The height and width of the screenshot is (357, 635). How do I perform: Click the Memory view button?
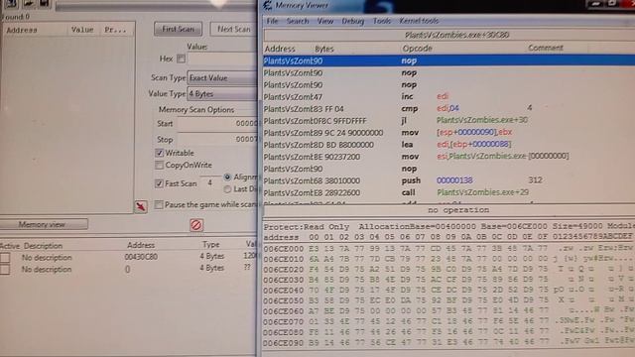pyautogui.click(x=44, y=224)
